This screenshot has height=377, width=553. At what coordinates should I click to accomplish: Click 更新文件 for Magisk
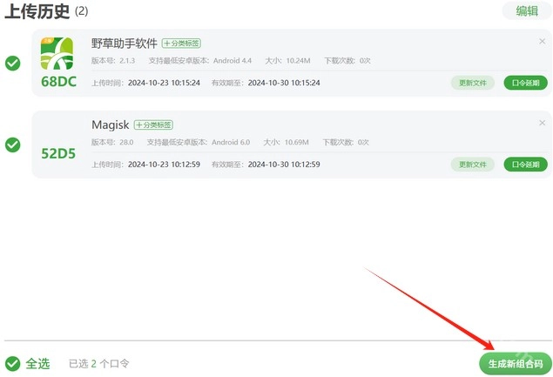(473, 165)
